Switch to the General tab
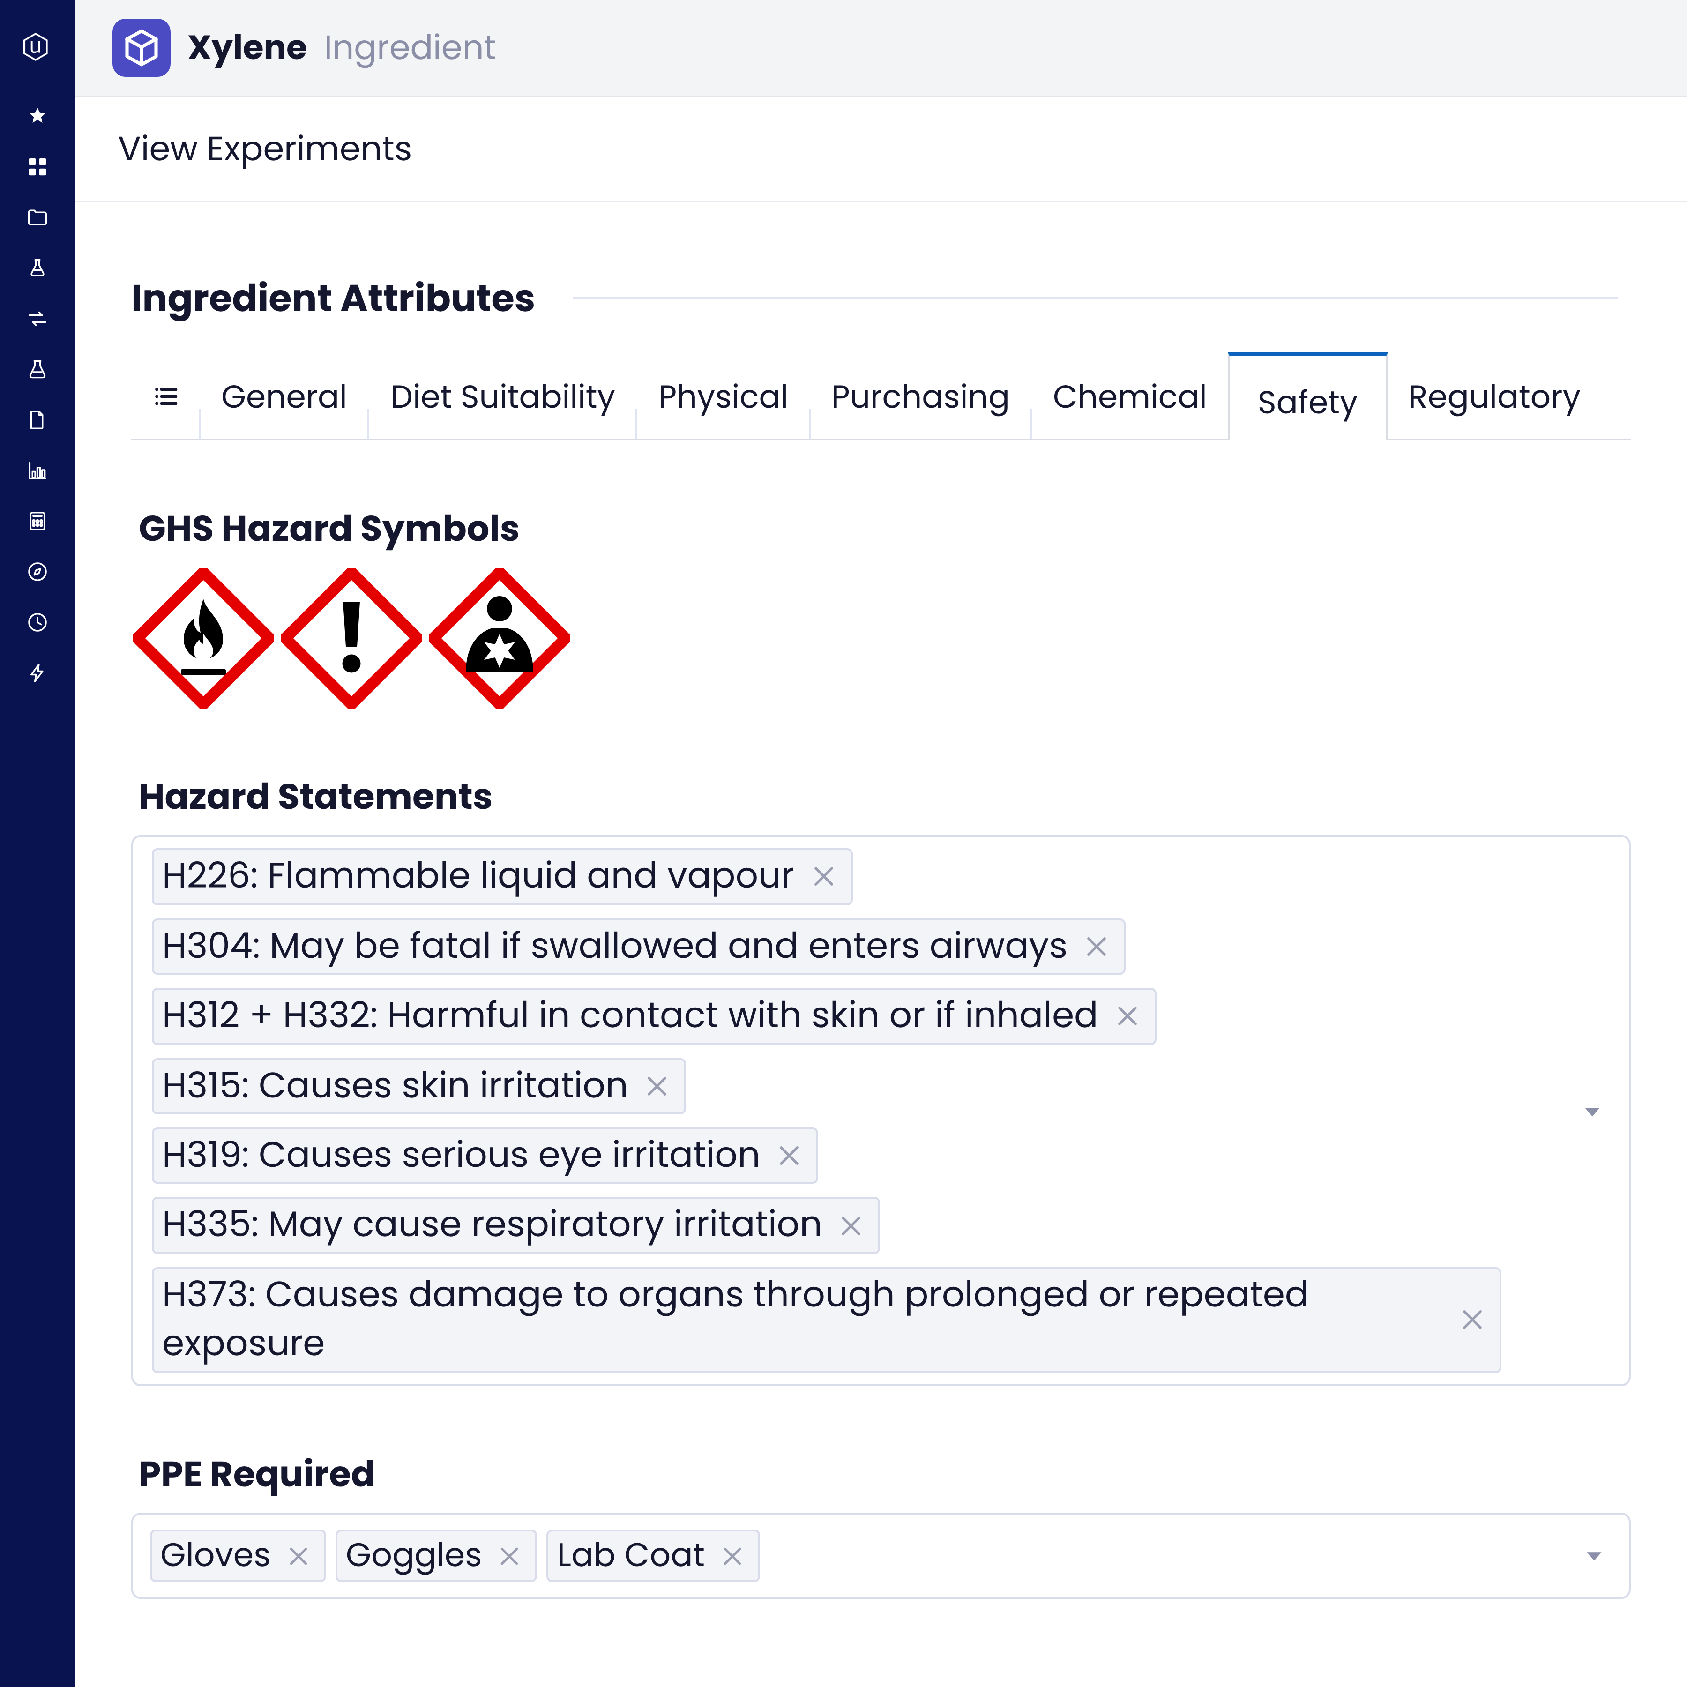The image size is (1687, 1687). click(x=284, y=396)
